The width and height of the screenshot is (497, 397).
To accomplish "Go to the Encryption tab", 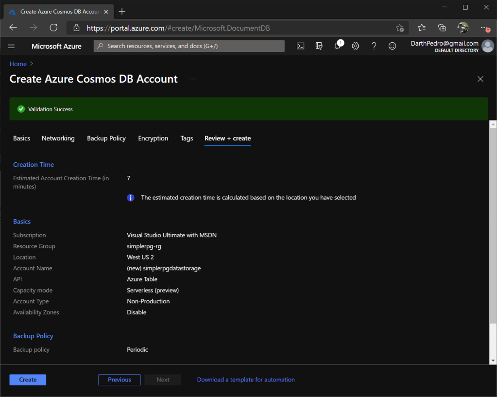I will click(153, 138).
